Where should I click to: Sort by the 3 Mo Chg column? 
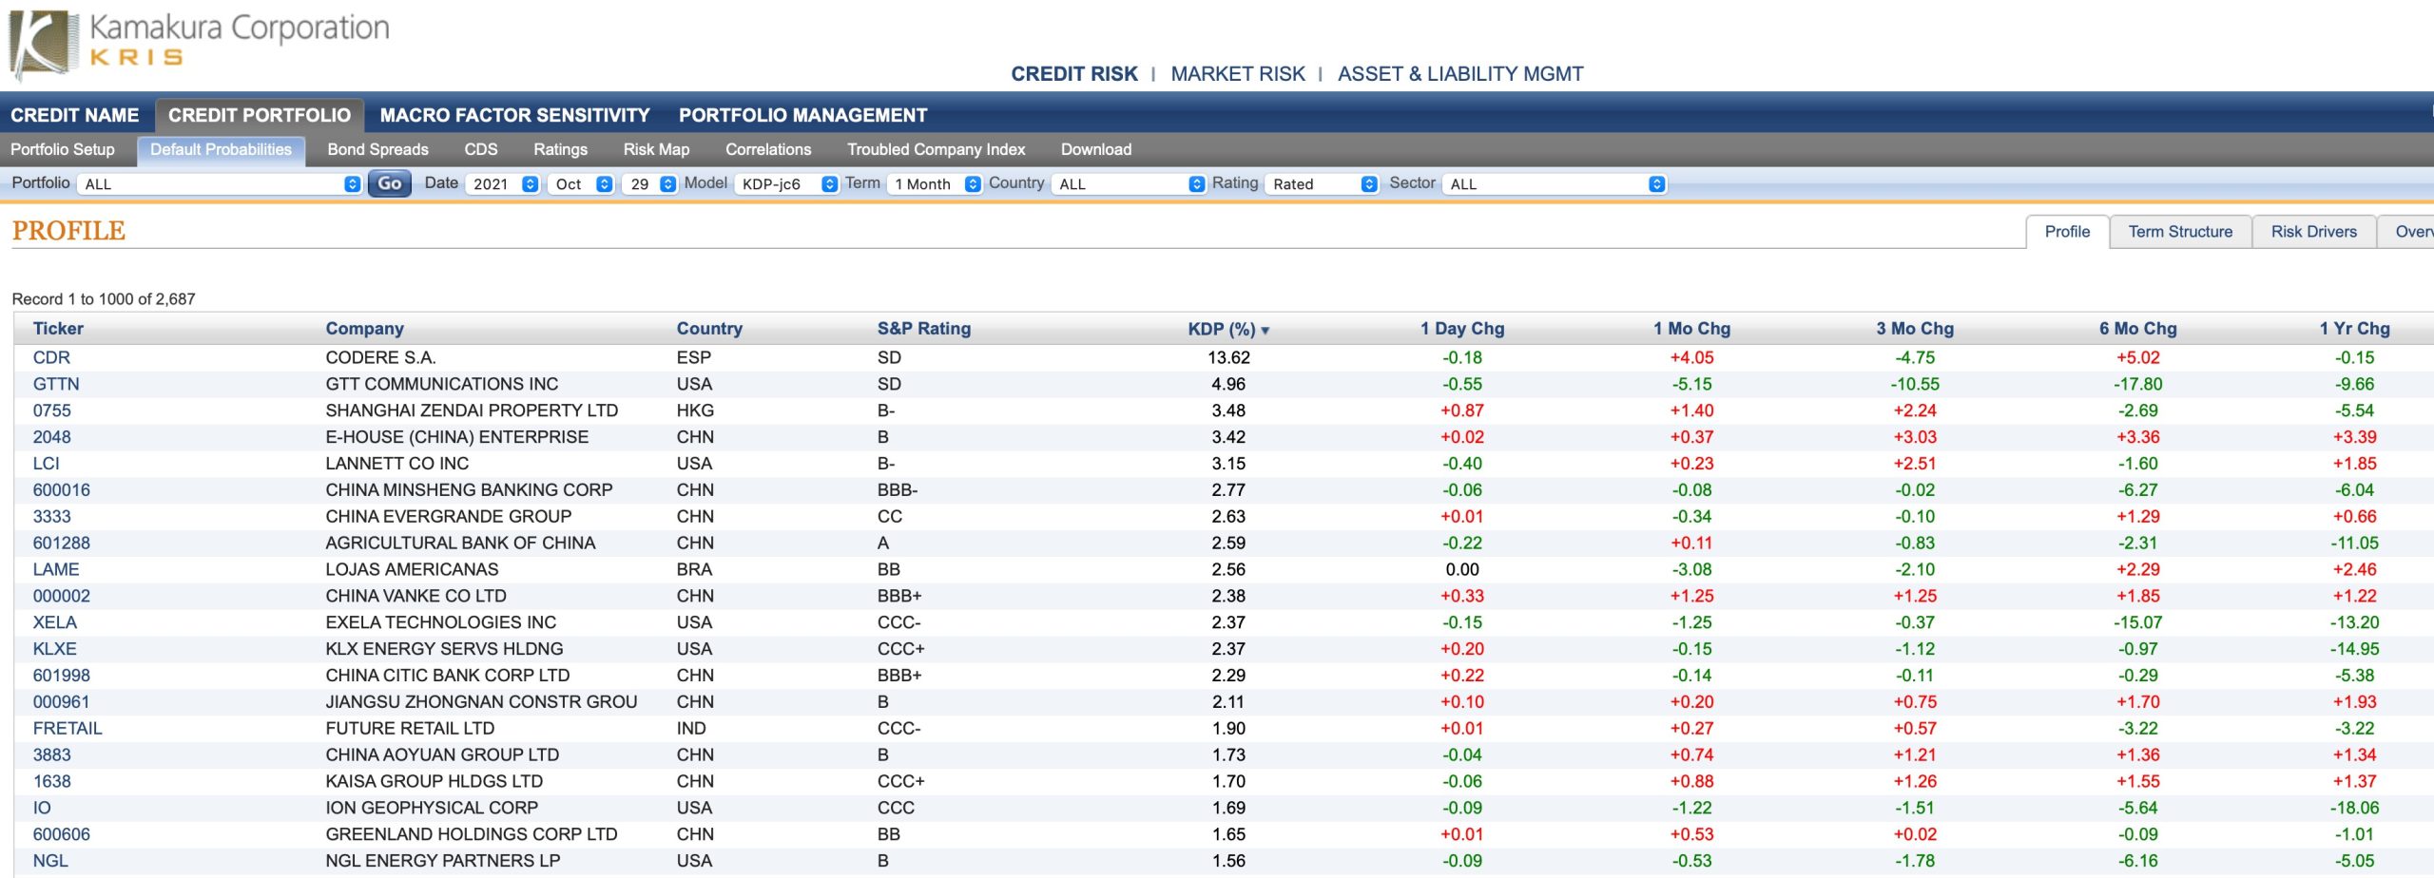(1915, 329)
